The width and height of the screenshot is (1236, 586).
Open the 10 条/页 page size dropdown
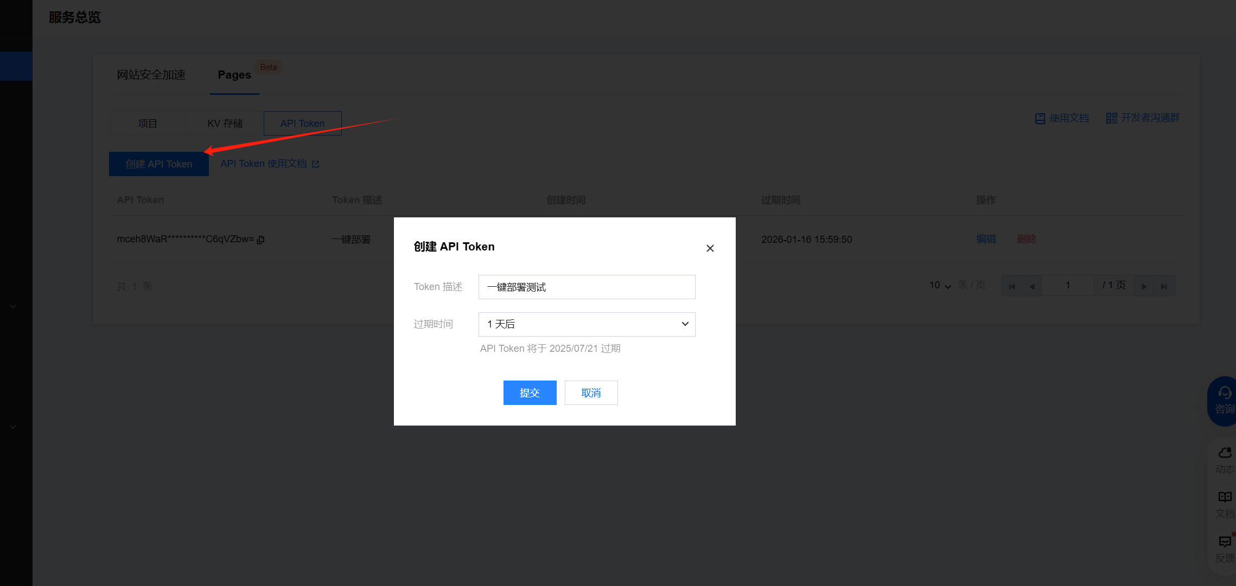point(940,285)
